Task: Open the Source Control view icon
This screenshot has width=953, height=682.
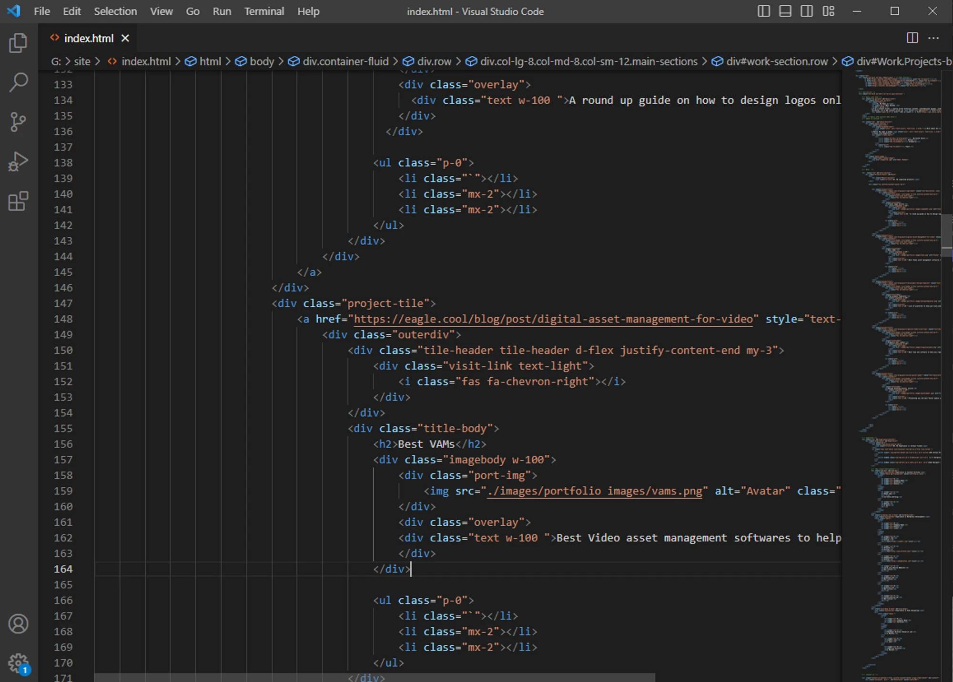Action: point(18,121)
